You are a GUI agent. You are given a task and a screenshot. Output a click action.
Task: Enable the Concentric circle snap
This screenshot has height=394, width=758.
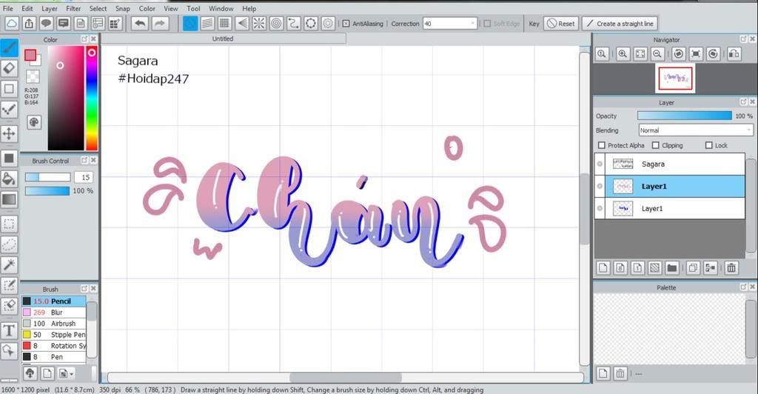[x=277, y=23]
